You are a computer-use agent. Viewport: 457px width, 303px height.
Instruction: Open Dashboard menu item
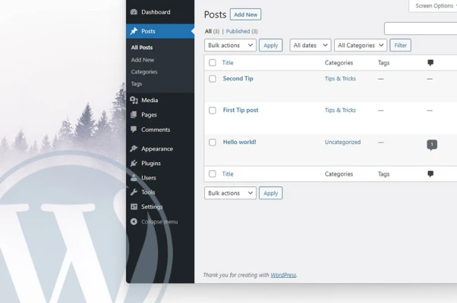pyautogui.click(x=156, y=12)
